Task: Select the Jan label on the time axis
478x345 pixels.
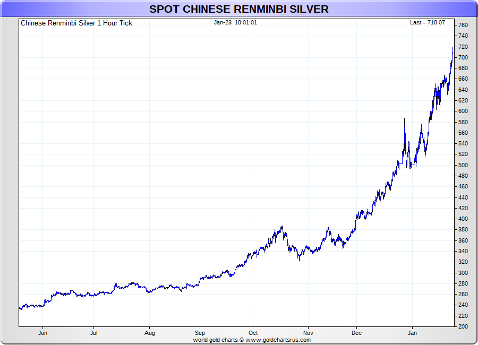Action: coord(412,333)
